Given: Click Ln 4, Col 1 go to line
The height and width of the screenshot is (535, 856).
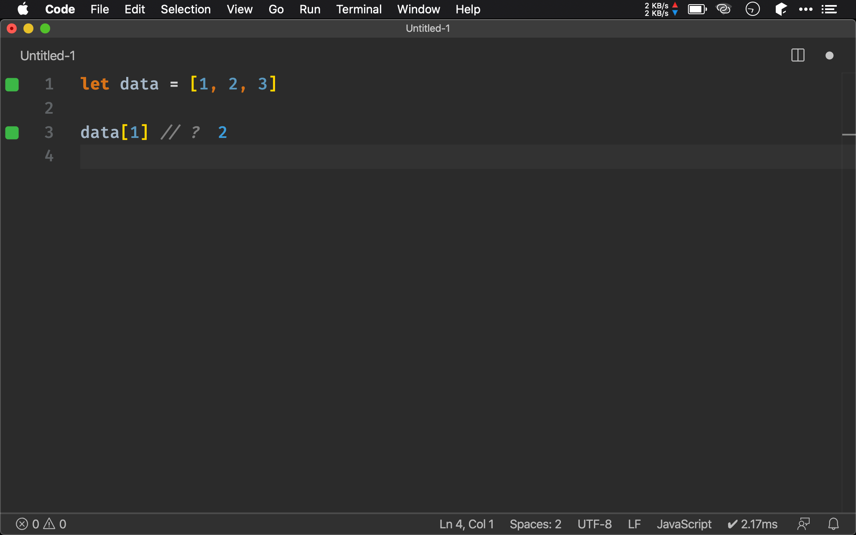Looking at the screenshot, I should [466, 524].
